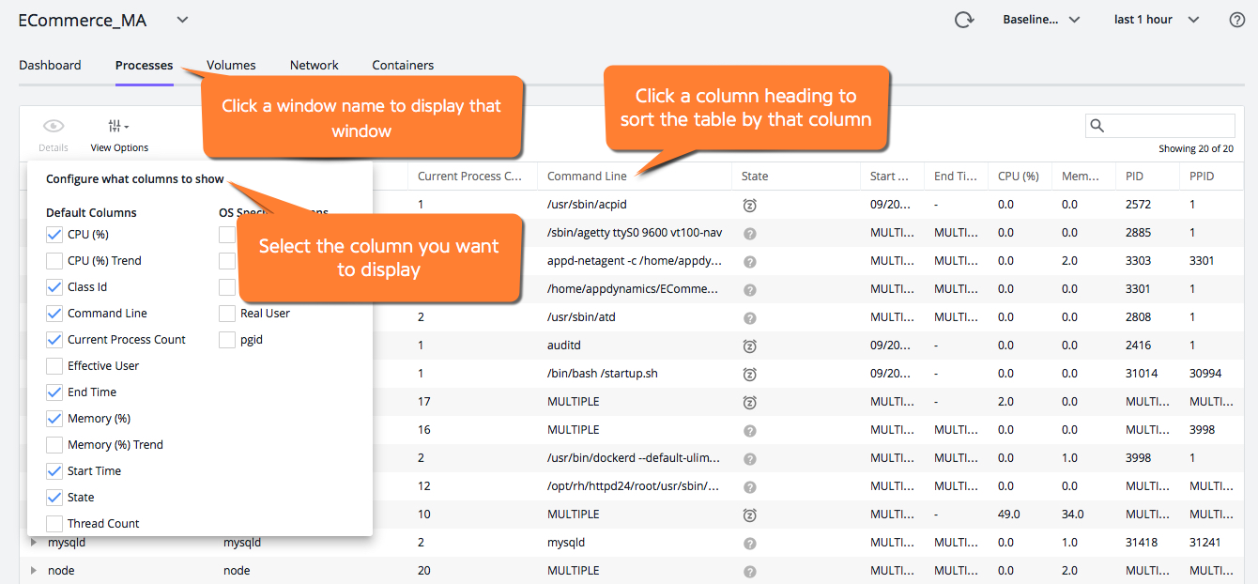This screenshot has height=584, width=1258.
Task: Sort by the Start ... column heading
Action: coord(890,177)
